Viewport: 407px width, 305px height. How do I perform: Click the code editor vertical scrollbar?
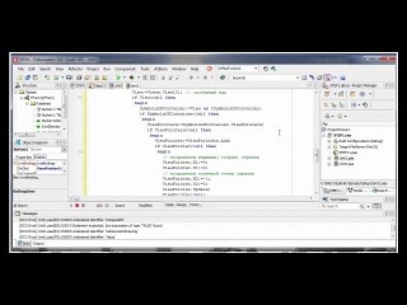tap(316, 142)
